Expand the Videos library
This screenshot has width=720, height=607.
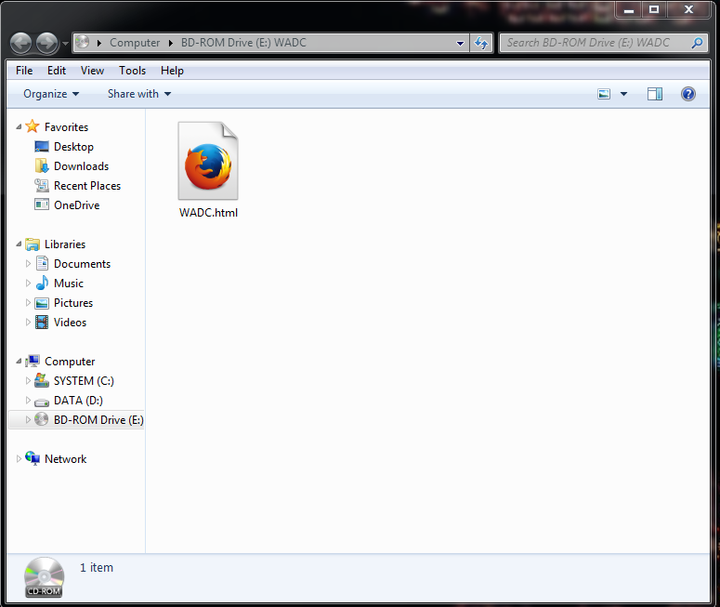click(28, 323)
